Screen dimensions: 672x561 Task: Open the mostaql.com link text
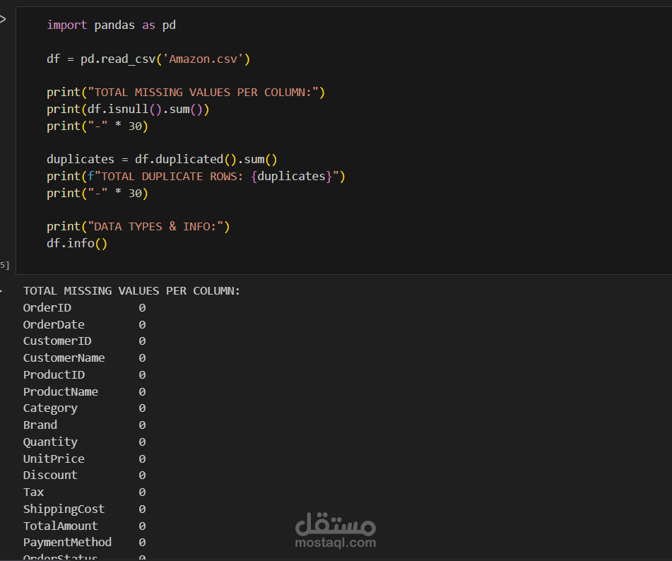click(336, 543)
